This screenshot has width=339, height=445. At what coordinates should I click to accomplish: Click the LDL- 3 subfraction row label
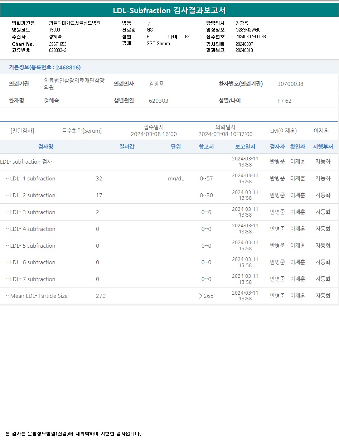click(x=32, y=212)
